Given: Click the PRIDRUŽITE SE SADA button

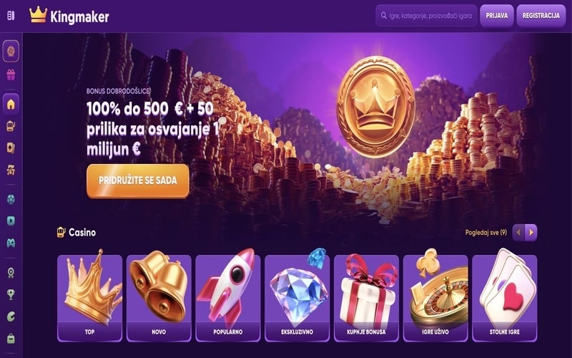Looking at the screenshot, I should tap(138, 180).
